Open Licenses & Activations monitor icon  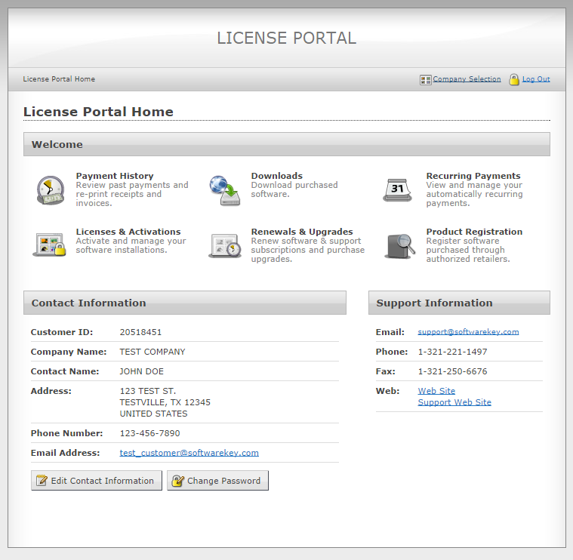coord(51,245)
